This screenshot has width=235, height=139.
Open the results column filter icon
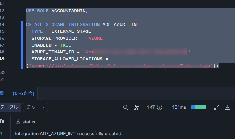click(x=136, y=107)
